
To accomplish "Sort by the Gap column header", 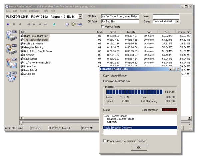I will coord(149,32).
